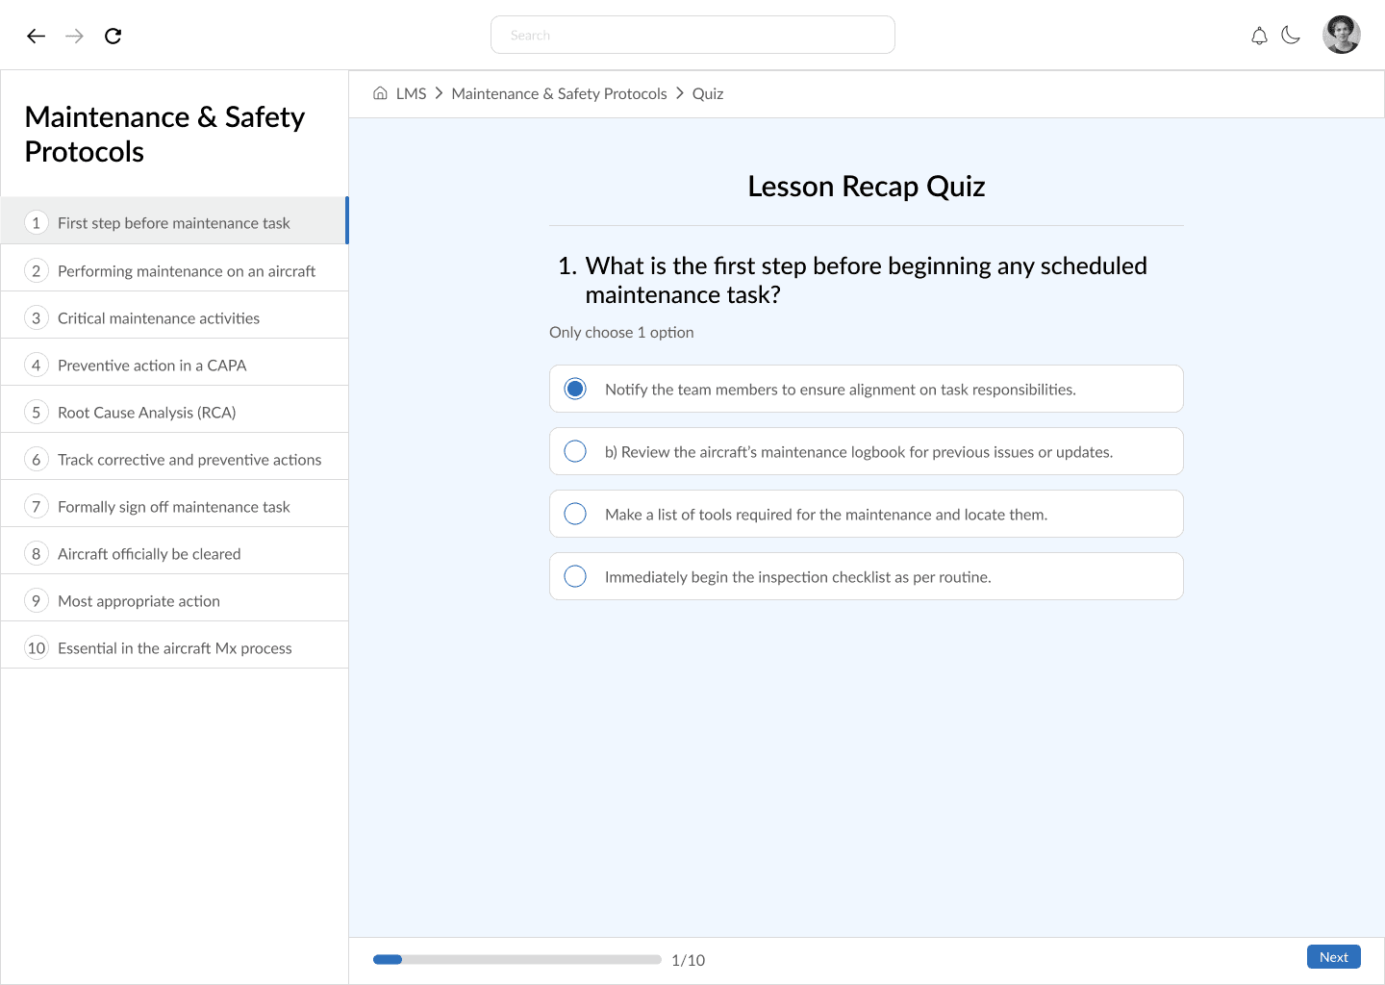Open 'Formally sign off maintenance task' item

(174, 506)
